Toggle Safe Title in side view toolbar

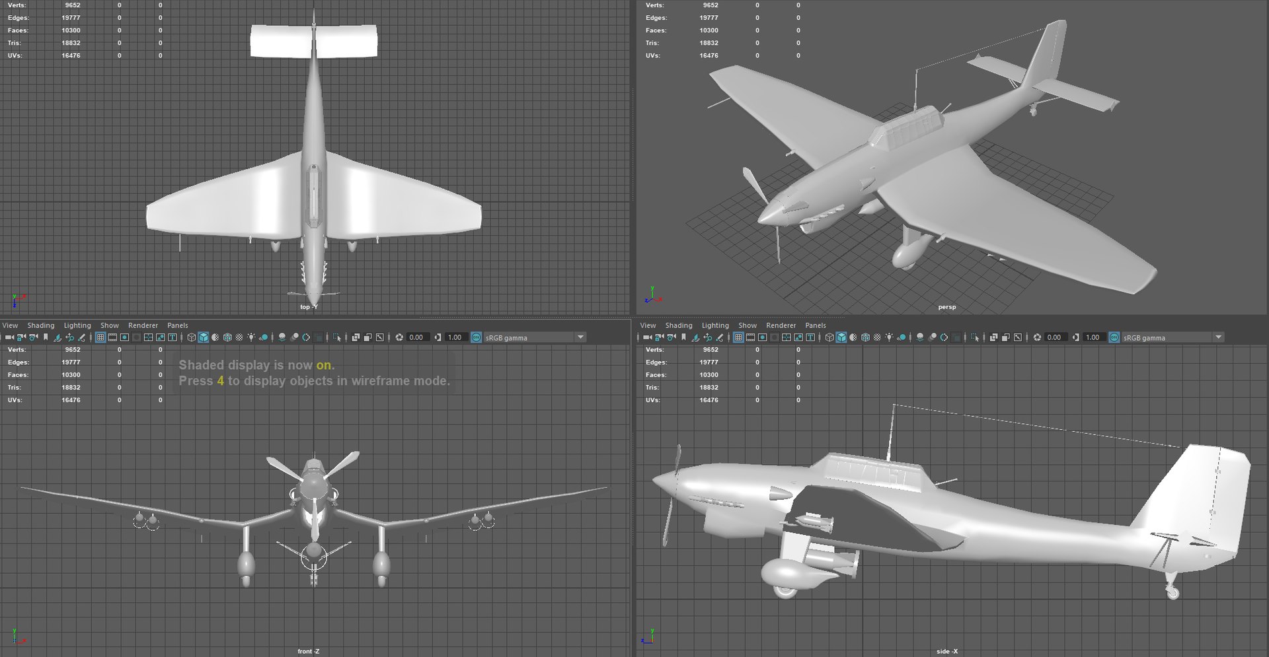[x=810, y=337]
